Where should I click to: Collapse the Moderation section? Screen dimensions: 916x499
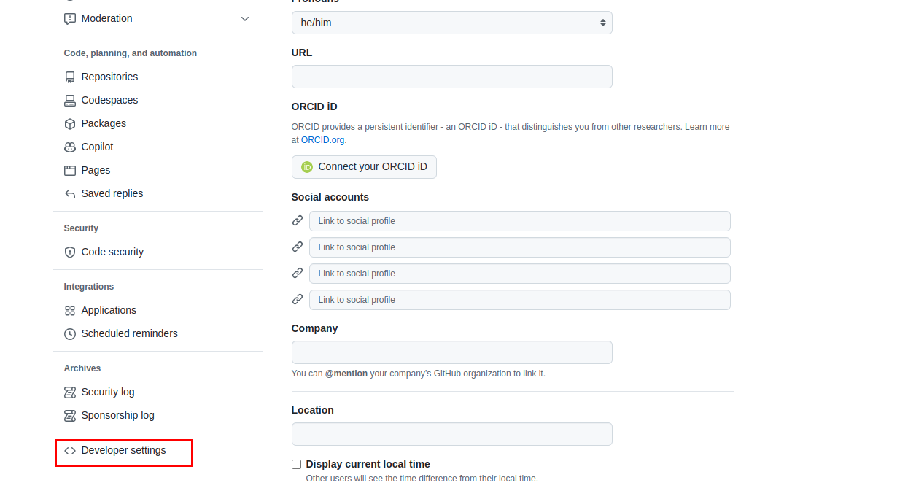point(245,18)
